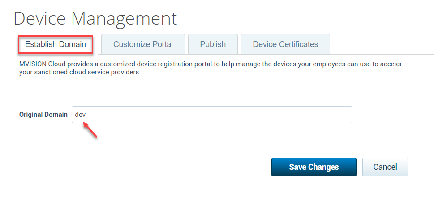The height and width of the screenshot is (202, 434).
Task: Click the Save Changes button
Action: (314, 167)
